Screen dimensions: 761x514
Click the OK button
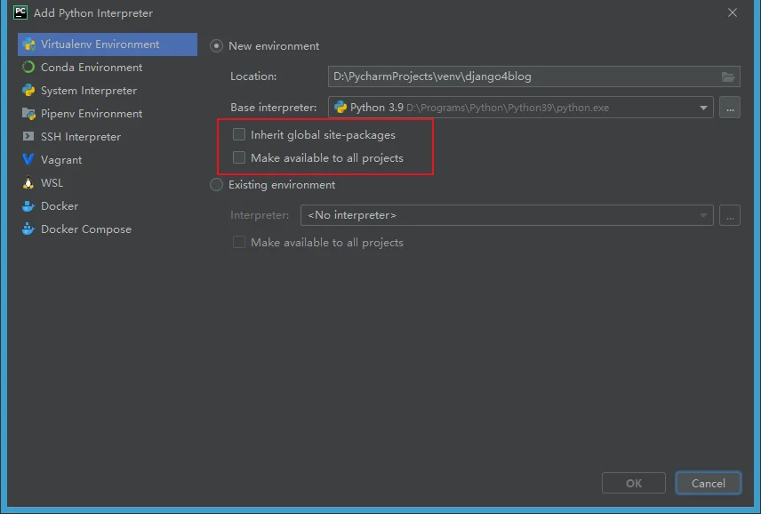(633, 483)
